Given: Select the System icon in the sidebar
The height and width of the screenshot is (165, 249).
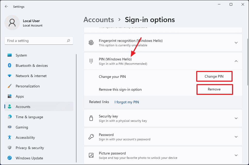Looking at the screenshot, I should pos(10,55).
